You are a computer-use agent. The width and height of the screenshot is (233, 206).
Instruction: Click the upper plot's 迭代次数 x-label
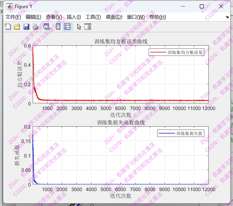pyautogui.click(x=121, y=115)
